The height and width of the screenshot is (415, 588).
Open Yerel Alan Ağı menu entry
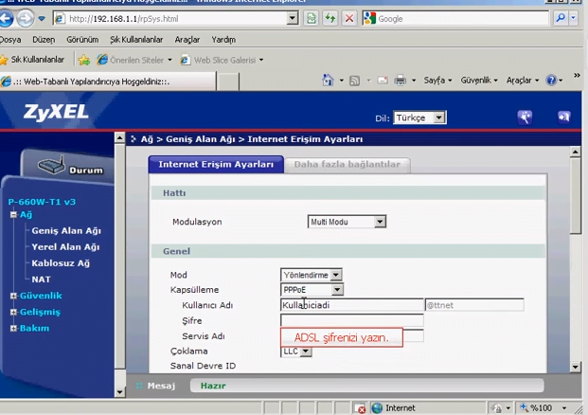(65, 247)
